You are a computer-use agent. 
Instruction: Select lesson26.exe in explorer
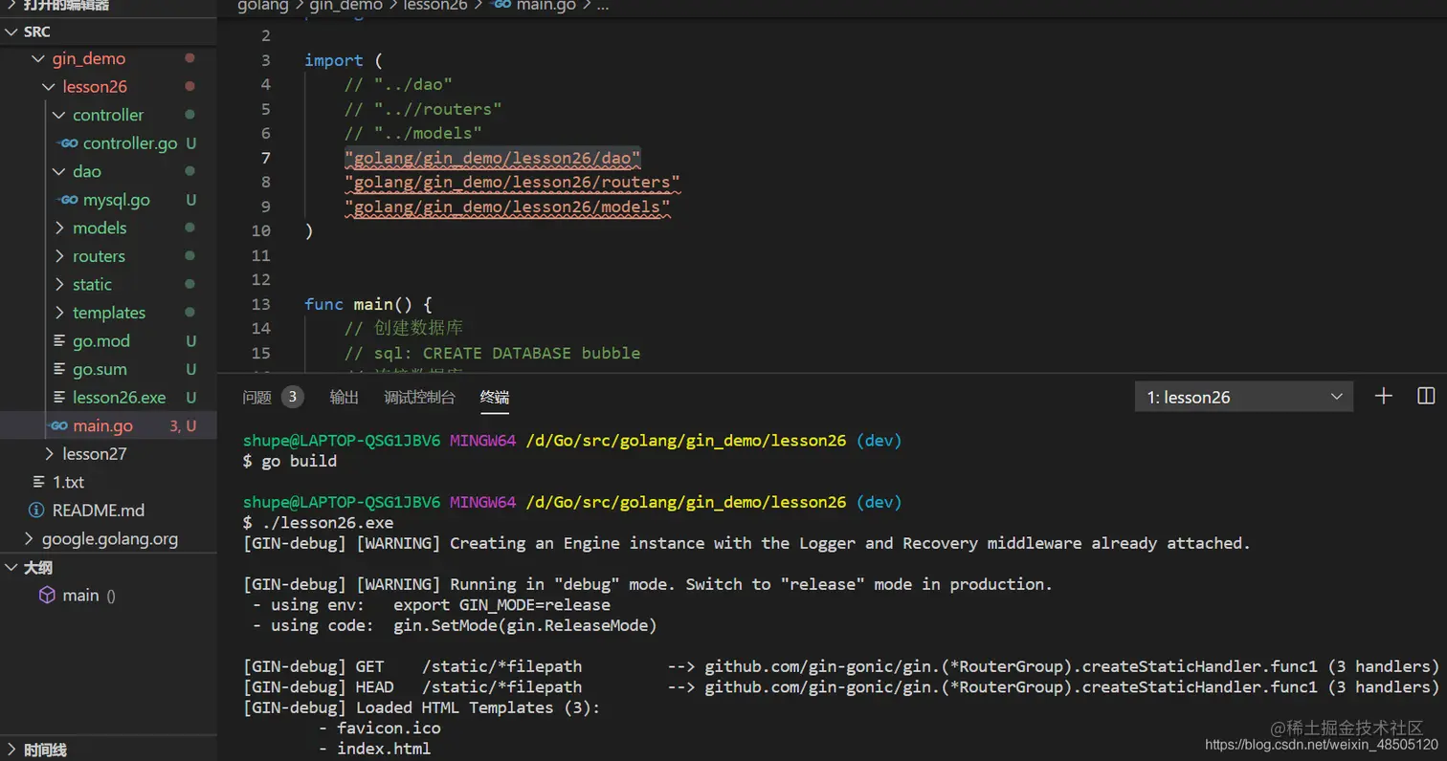tap(120, 398)
